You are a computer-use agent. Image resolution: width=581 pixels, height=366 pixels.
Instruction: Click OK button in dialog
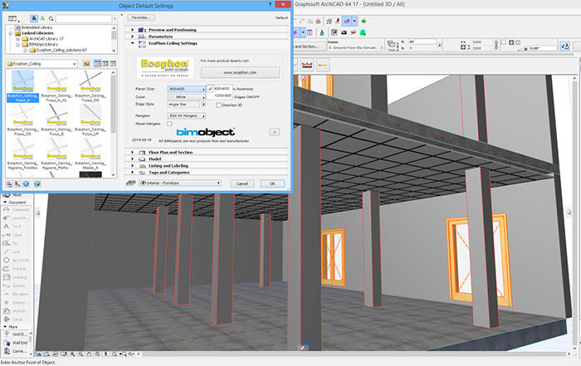272,183
